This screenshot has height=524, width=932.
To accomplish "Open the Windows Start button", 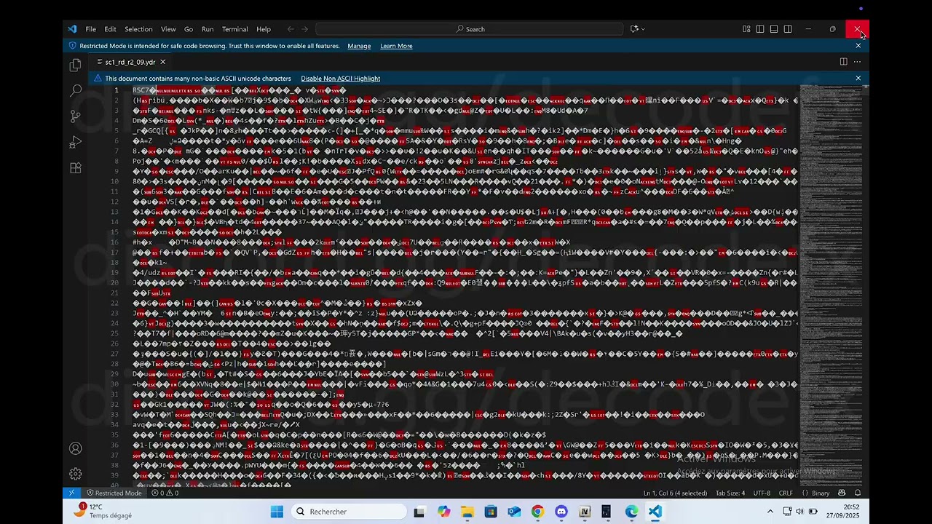I will (x=277, y=512).
